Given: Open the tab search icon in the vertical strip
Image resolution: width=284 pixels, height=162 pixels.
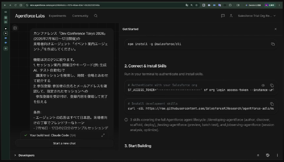Looking at the screenshot, I should click(6, 22).
